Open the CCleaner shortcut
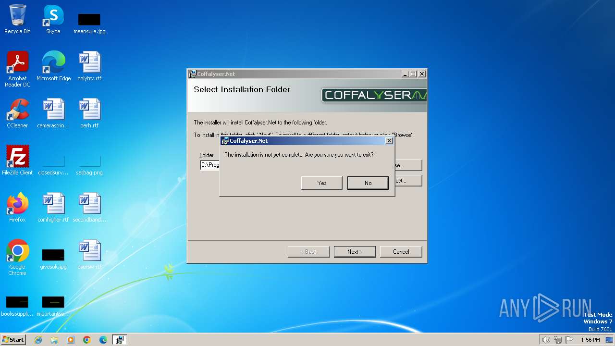615x346 pixels. pos(17,113)
